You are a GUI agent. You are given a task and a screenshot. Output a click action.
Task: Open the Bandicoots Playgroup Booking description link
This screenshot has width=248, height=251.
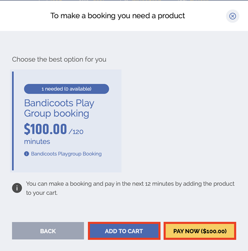click(x=66, y=154)
